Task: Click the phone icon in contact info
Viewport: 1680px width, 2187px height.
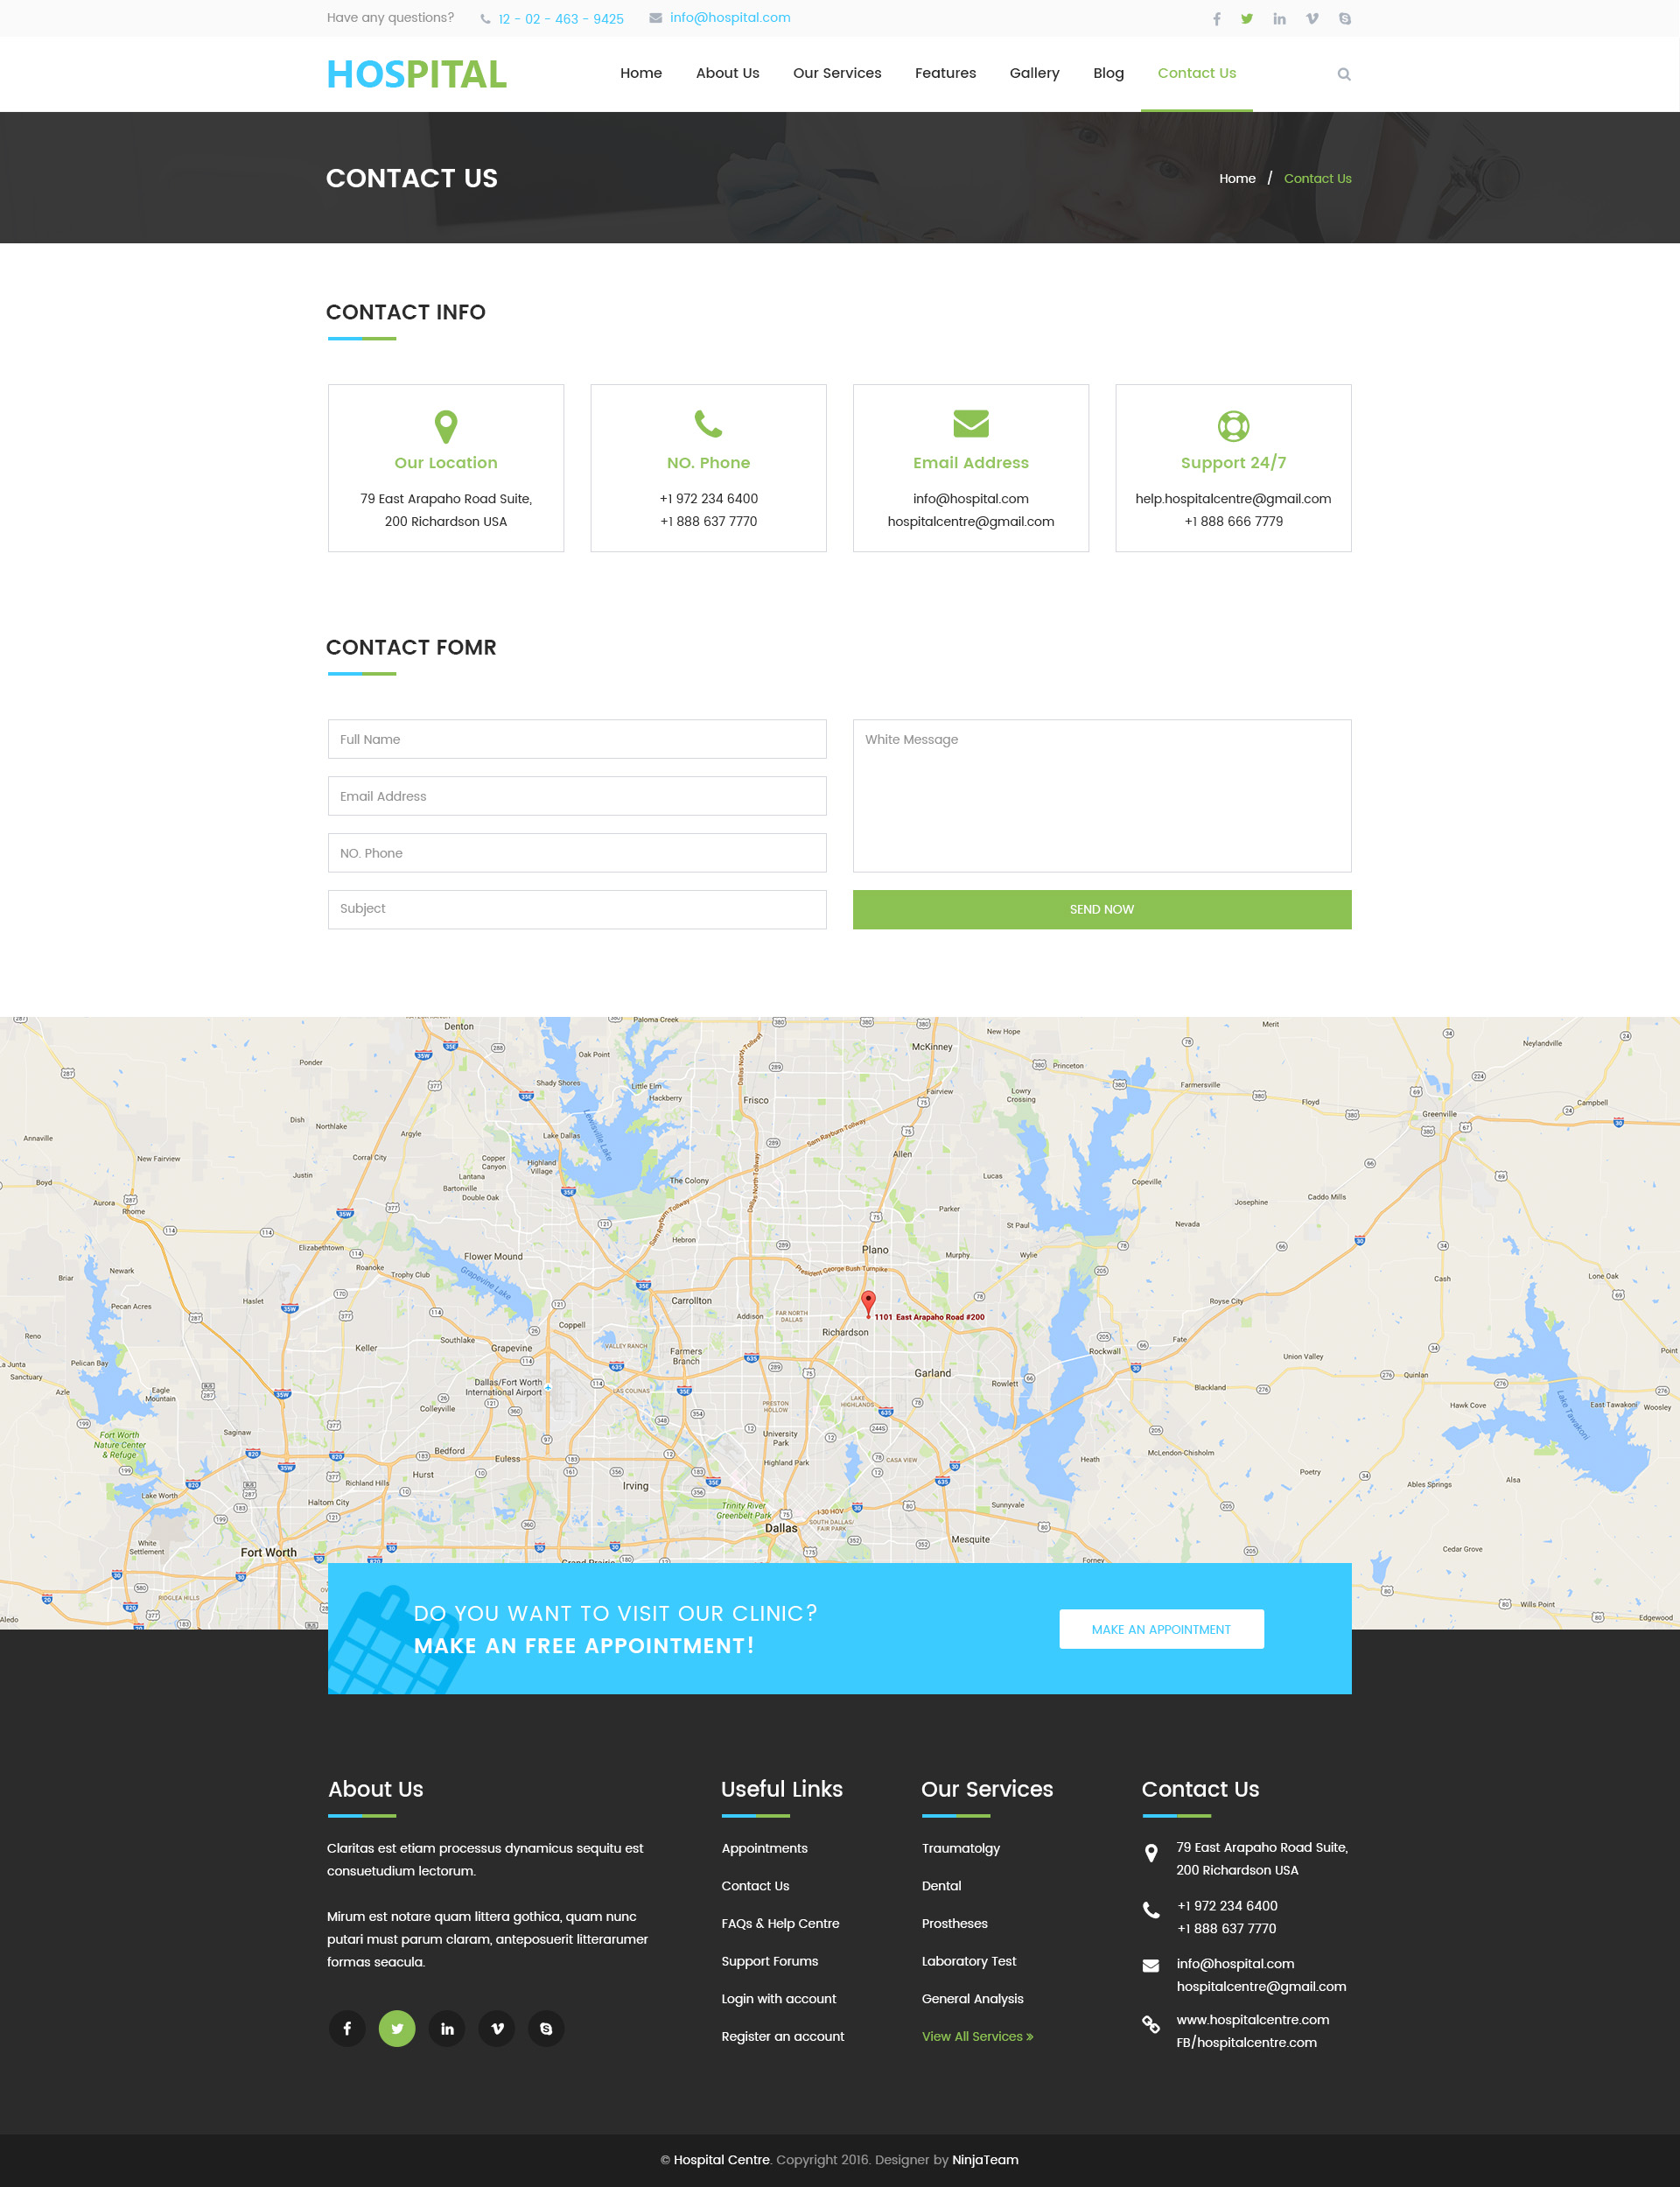Action: 708,425
